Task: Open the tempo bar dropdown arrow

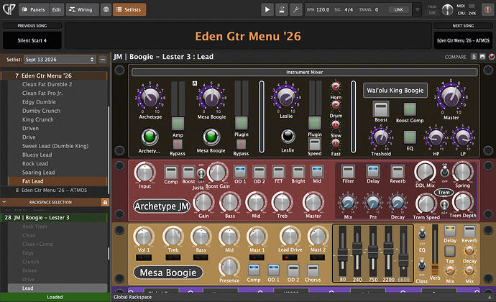Action: pyautogui.click(x=417, y=9)
